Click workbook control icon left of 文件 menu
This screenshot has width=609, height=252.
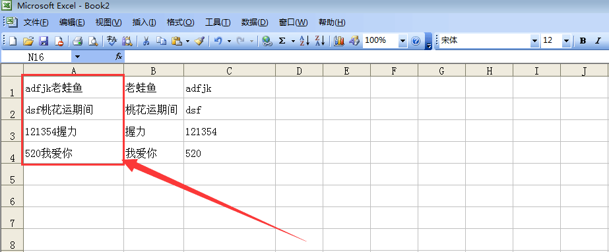tap(13, 22)
